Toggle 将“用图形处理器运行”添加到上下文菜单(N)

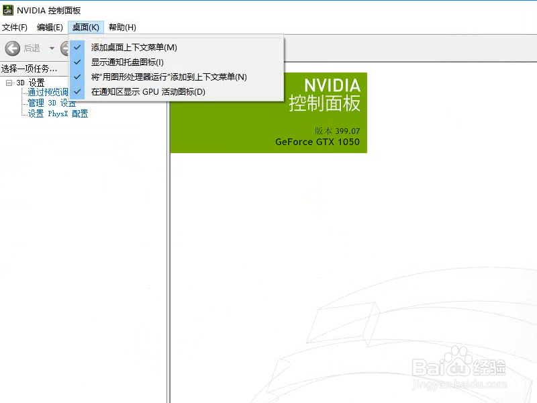click(177, 77)
